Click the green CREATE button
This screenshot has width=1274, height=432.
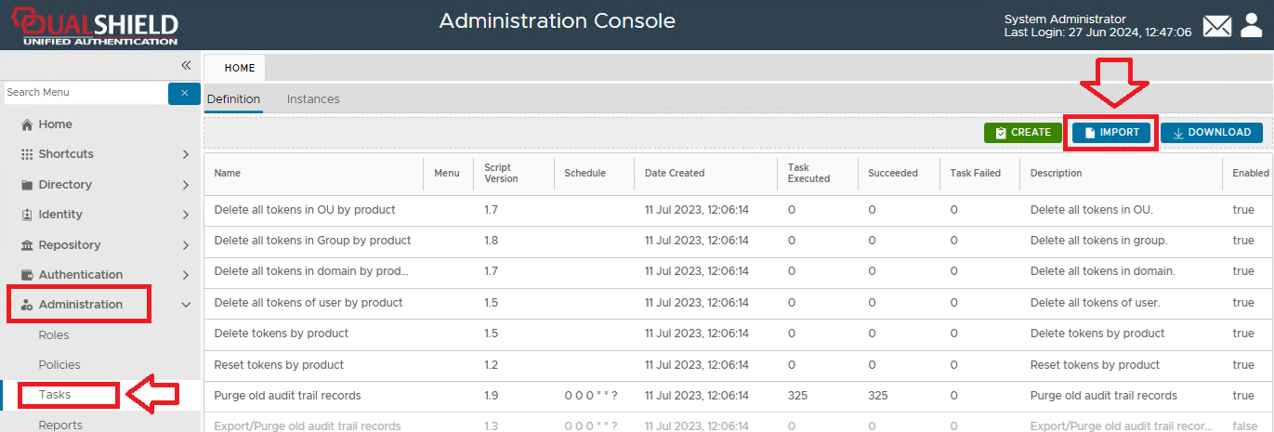point(1022,133)
